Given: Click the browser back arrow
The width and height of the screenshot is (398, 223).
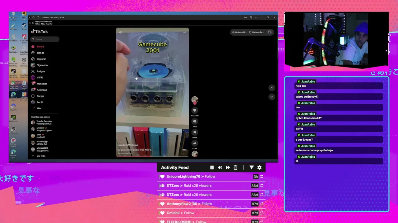Looking at the screenshot, I should [x=34, y=17].
